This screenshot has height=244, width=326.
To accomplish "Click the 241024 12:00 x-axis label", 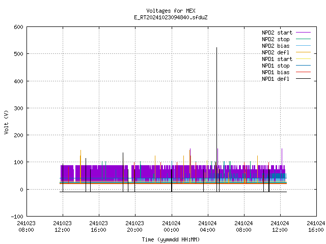I will (x=280, y=227).
